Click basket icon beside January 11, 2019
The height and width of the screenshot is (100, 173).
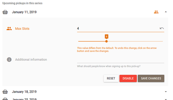[x=5, y=12]
